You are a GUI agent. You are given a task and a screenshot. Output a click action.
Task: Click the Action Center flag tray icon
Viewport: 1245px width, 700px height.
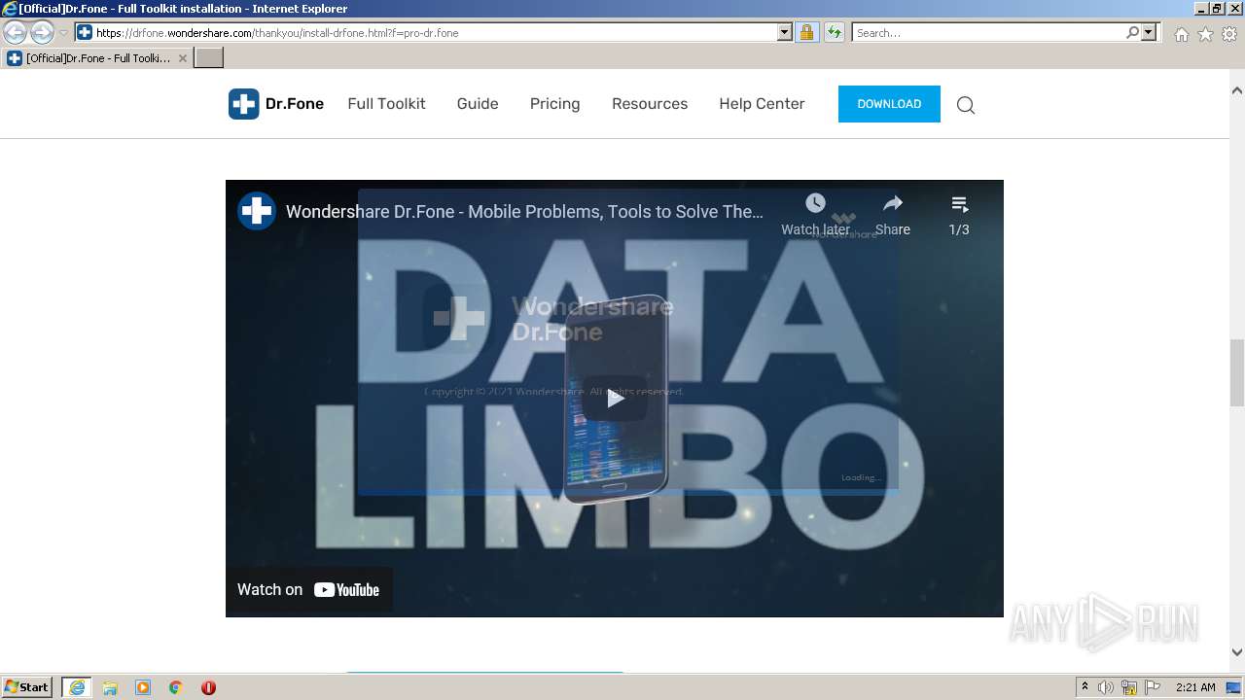[1153, 687]
